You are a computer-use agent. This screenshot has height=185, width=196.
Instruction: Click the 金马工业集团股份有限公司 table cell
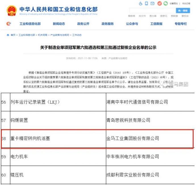click(x=133, y=138)
